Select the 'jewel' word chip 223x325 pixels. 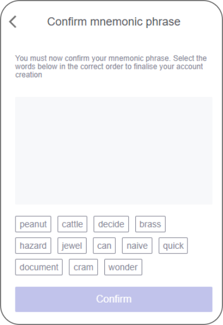72,246
